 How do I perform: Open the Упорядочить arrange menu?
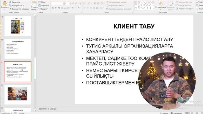160,5
